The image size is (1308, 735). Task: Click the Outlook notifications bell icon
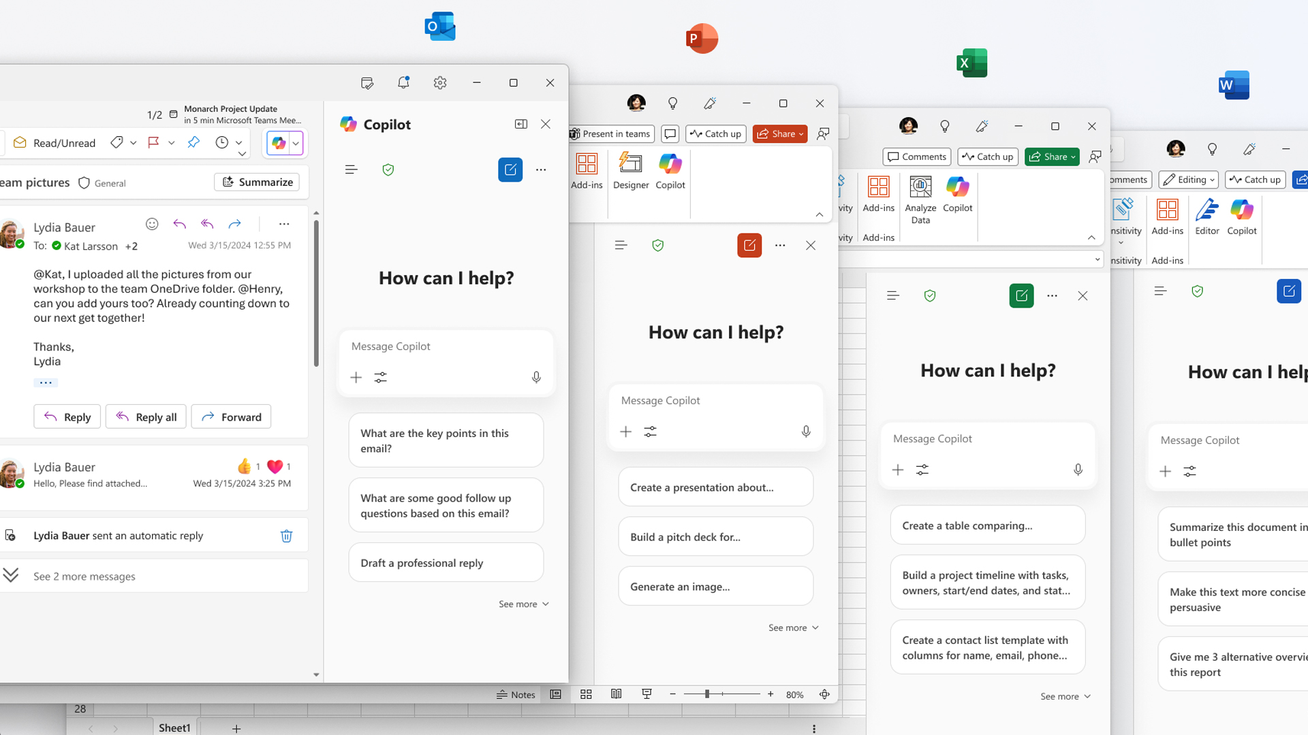(403, 82)
